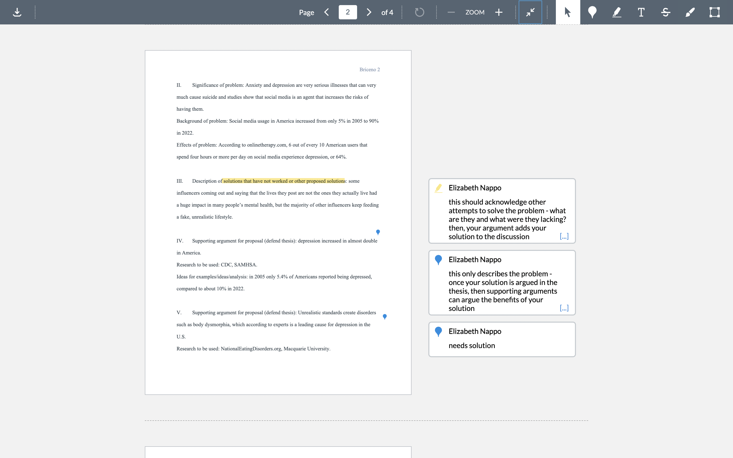Click the 'Ideas for examples/ideas/analysis' line

274,277
